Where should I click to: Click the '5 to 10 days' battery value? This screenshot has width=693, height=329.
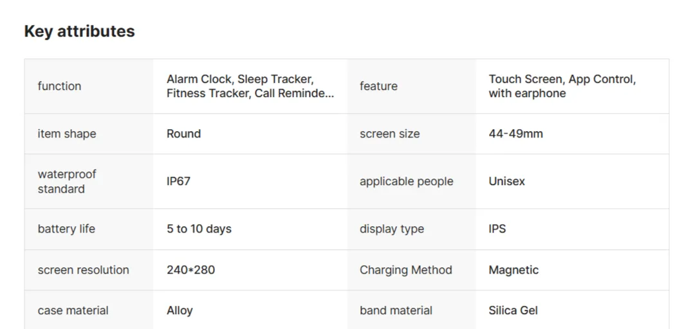199,229
